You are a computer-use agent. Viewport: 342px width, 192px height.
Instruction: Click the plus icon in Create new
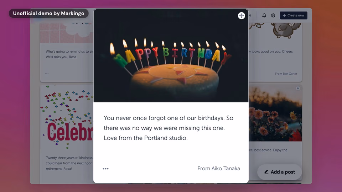tap(284, 15)
